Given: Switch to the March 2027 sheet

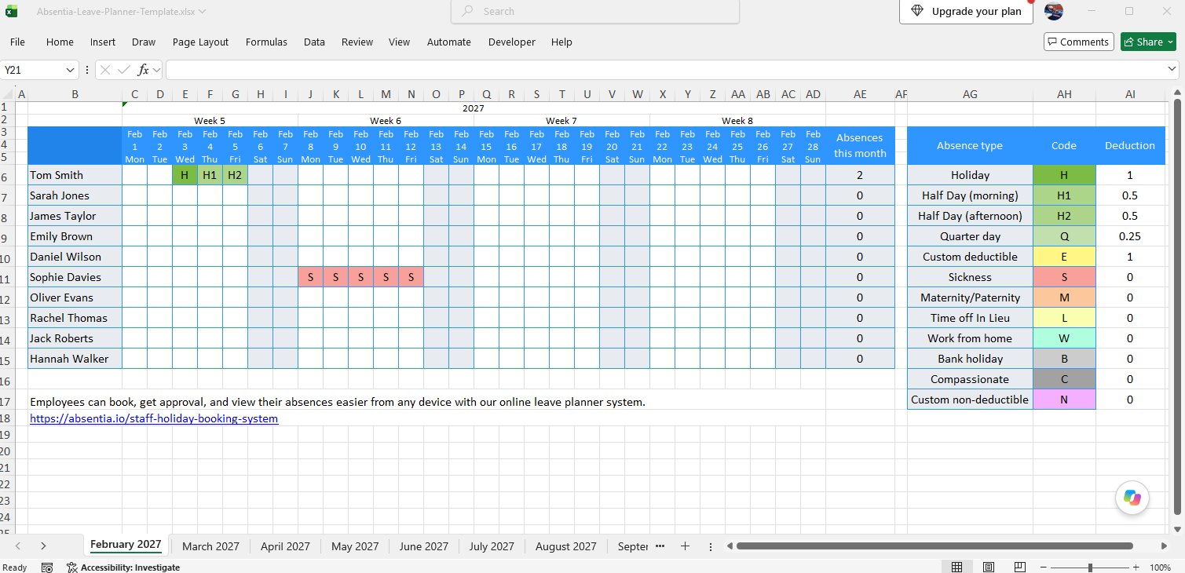Looking at the screenshot, I should pos(210,546).
